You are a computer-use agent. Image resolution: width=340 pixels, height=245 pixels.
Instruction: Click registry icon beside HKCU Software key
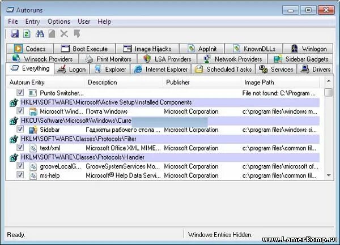[14, 121]
